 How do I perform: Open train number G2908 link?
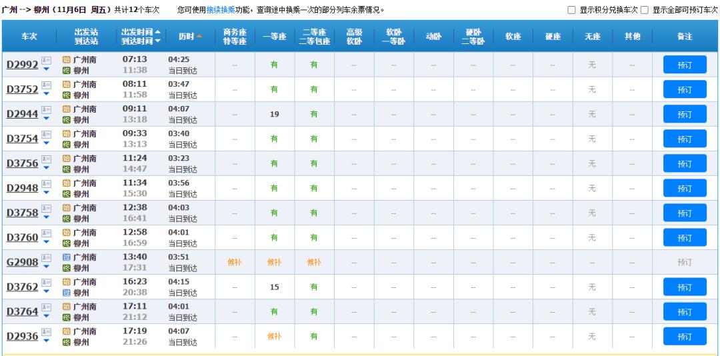22,262
